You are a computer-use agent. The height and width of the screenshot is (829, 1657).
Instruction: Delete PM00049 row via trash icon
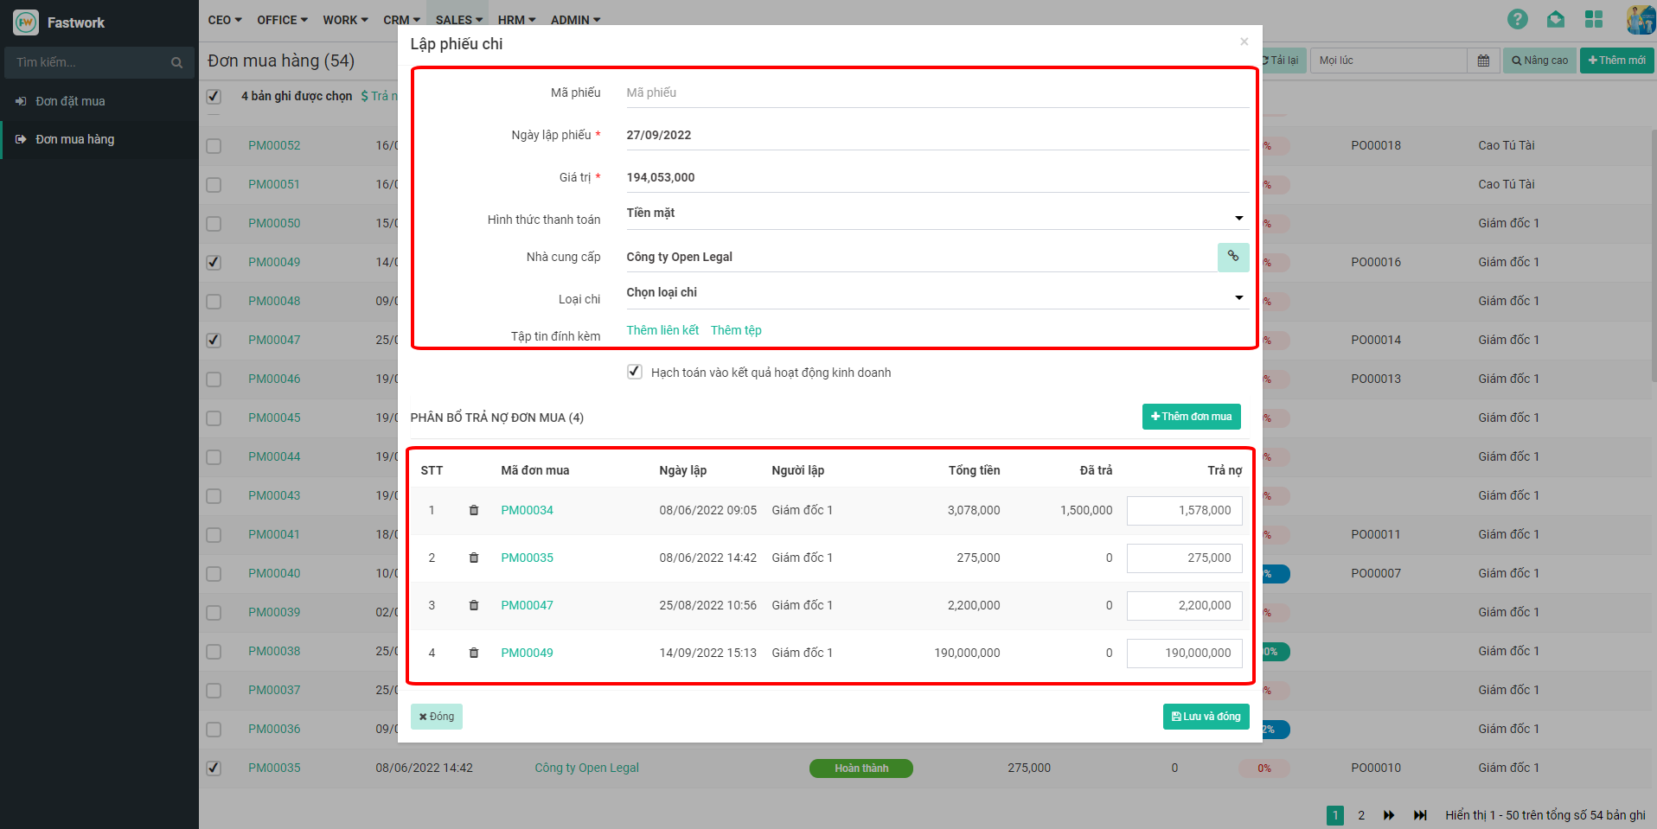473,653
